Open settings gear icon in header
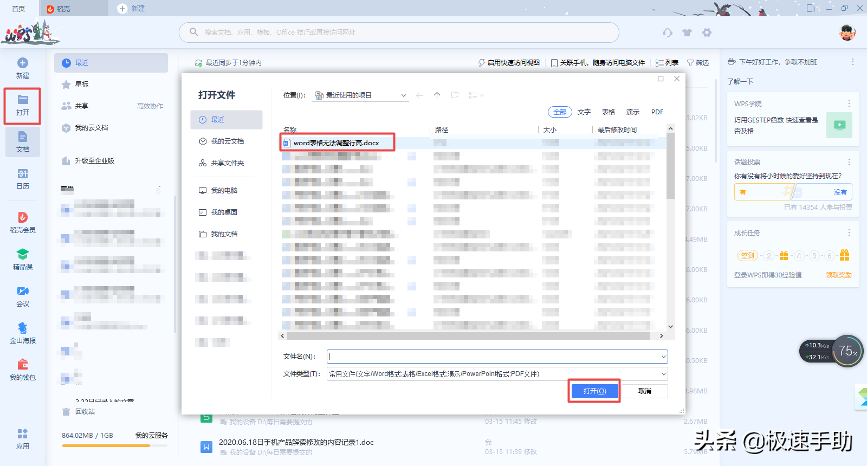867x466 pixels. [707, 33]
